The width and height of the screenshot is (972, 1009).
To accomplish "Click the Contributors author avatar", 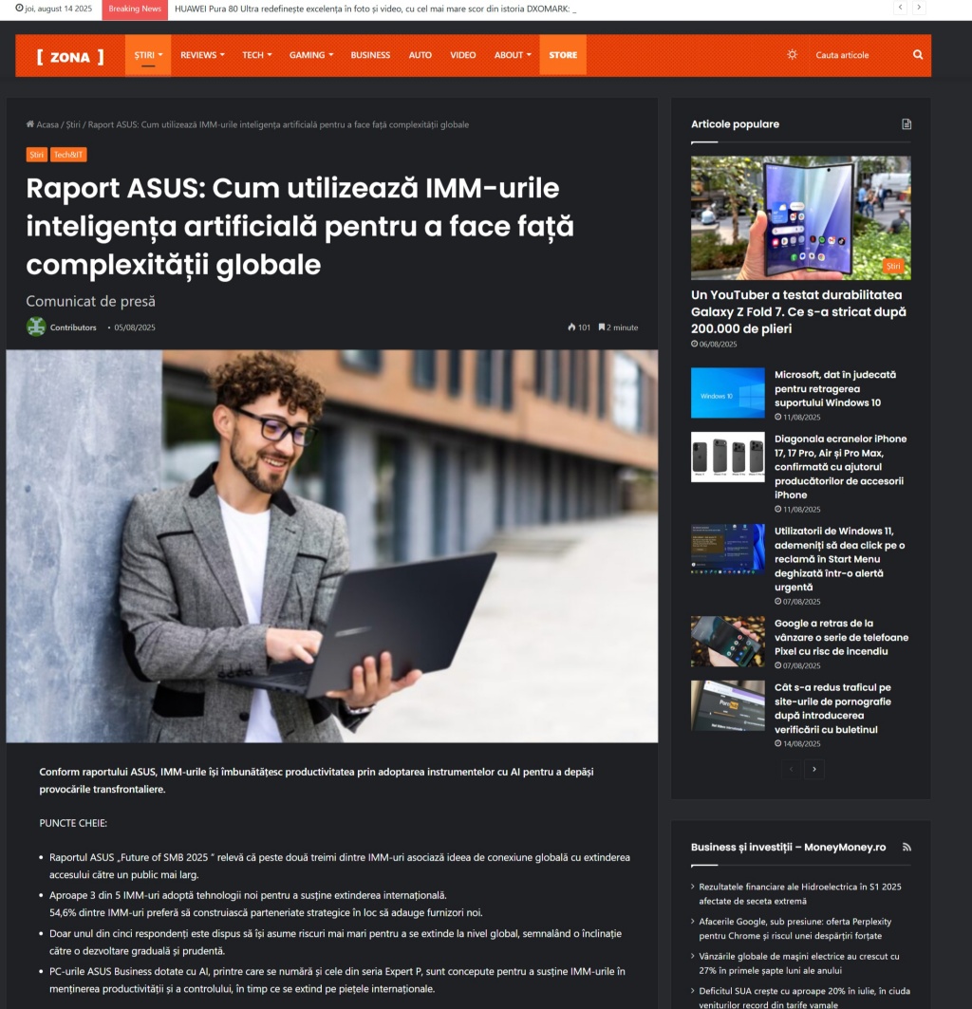I will pos(36,327).
